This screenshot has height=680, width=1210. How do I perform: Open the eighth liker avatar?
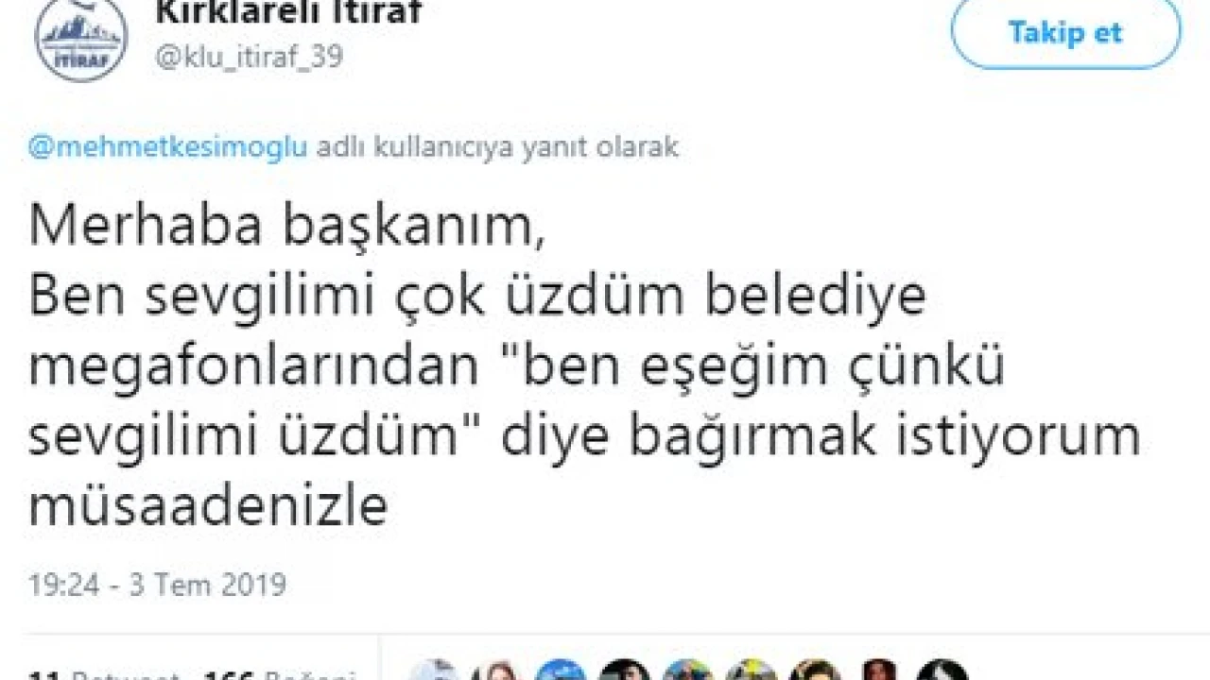pos(879,671)
